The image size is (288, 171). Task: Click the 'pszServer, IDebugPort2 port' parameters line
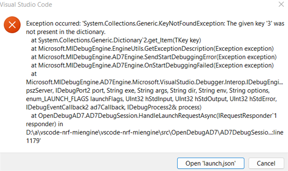148,90
